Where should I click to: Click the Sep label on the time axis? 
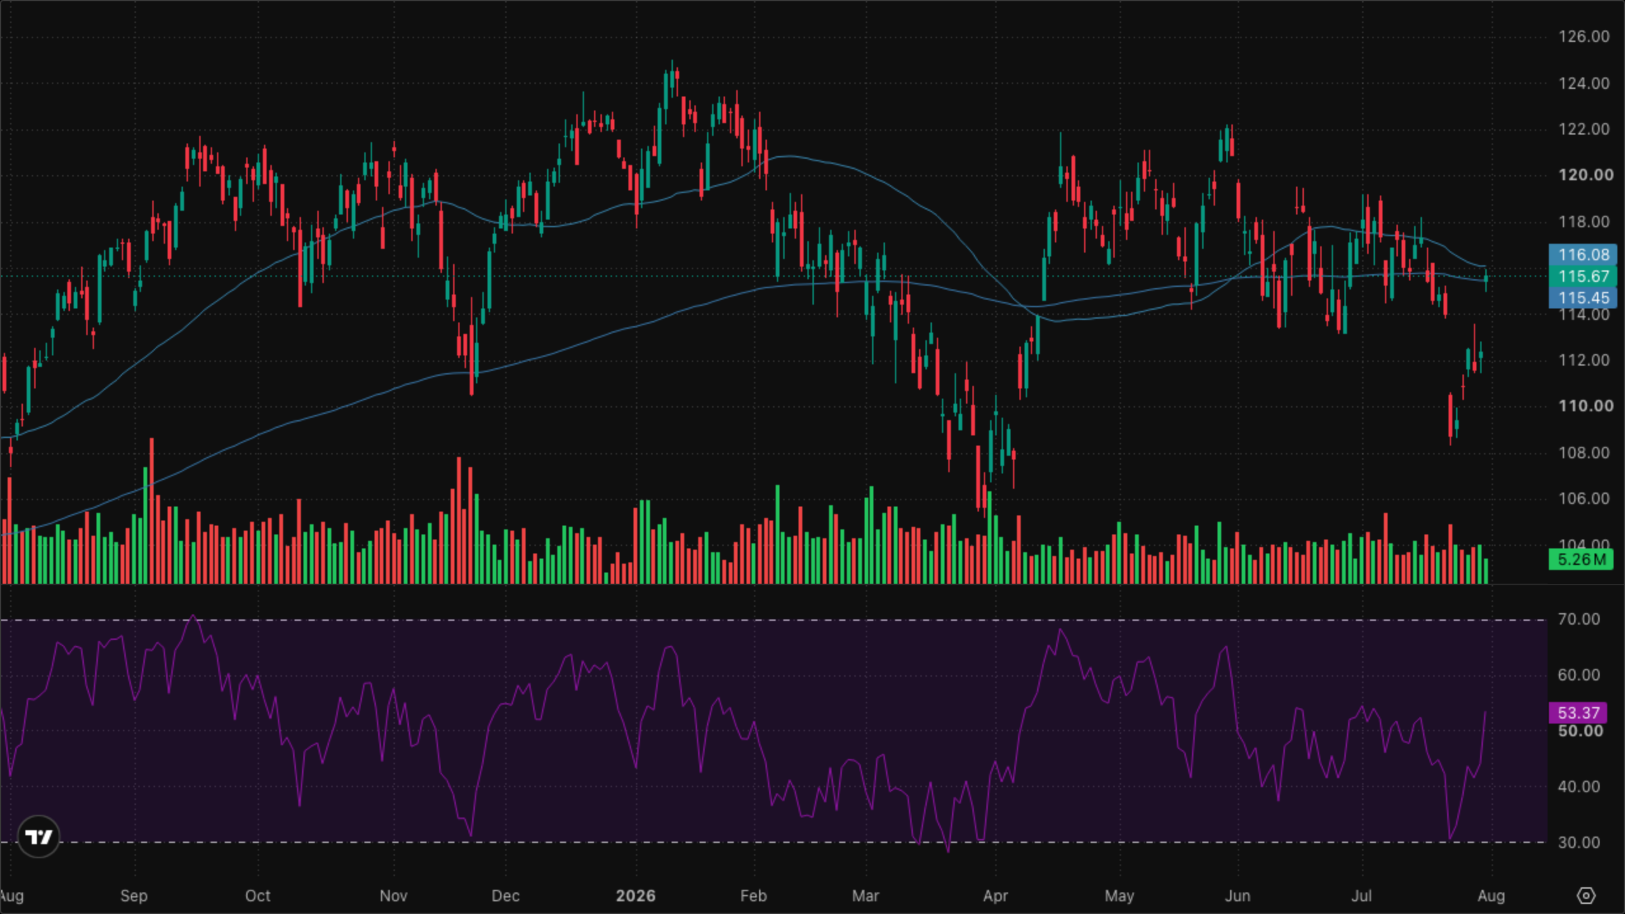[133, 896]
